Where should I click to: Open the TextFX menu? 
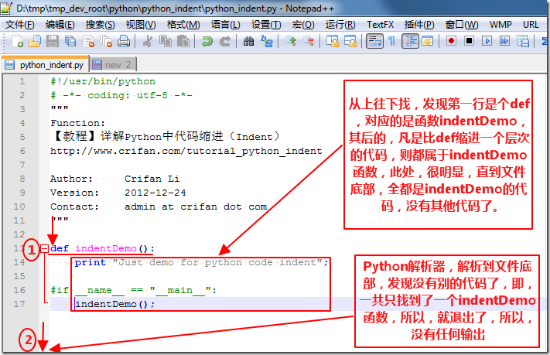381,25
